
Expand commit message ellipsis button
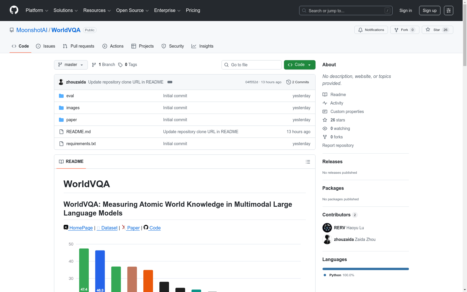click(170, 82)
